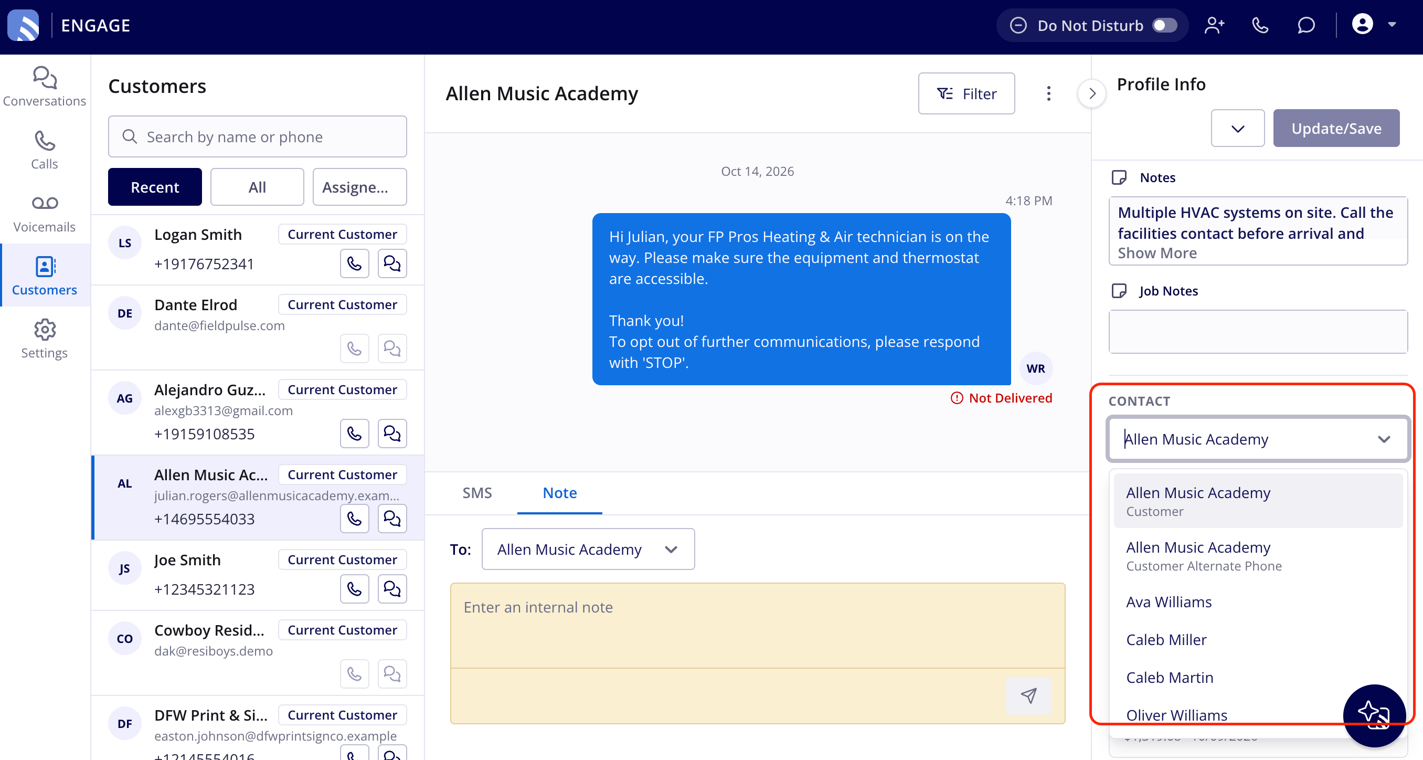Select Ava Williams from contact list
1423x760 pixels.
[1258, 602]
